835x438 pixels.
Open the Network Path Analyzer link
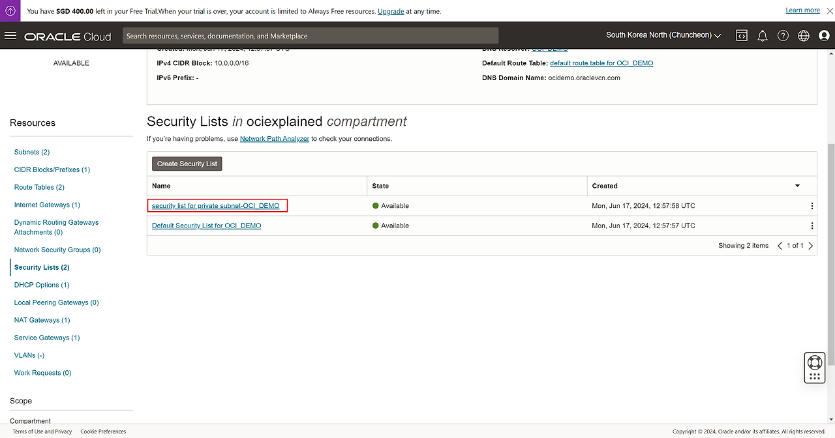pos(275,139)
